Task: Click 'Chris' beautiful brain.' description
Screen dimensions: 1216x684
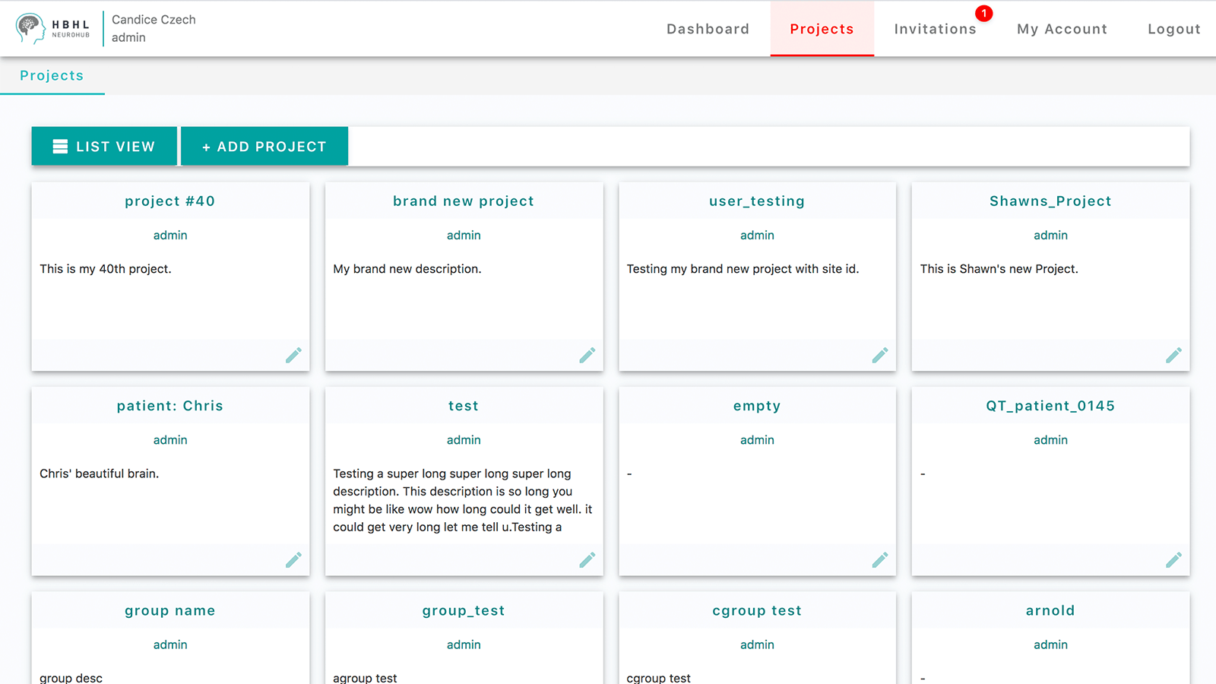Action: tap(100, 473)
